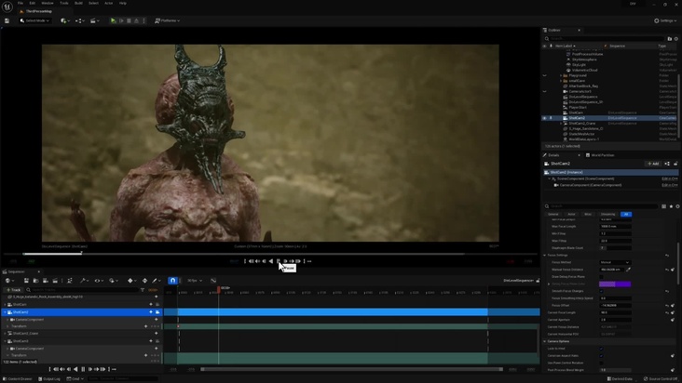Click the Post Process Blend Weight value slider

pyautogui.click(x=615, y=370)
